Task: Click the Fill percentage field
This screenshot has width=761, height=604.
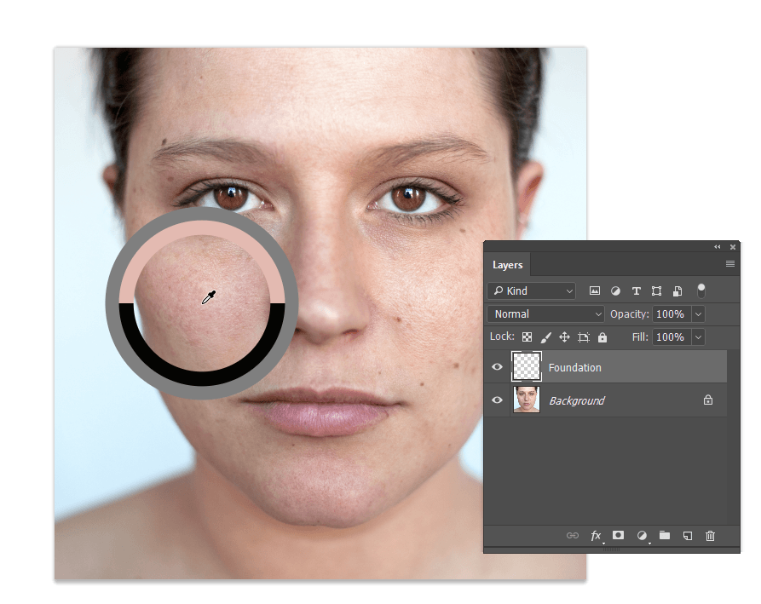Action: tap(670, 337)
